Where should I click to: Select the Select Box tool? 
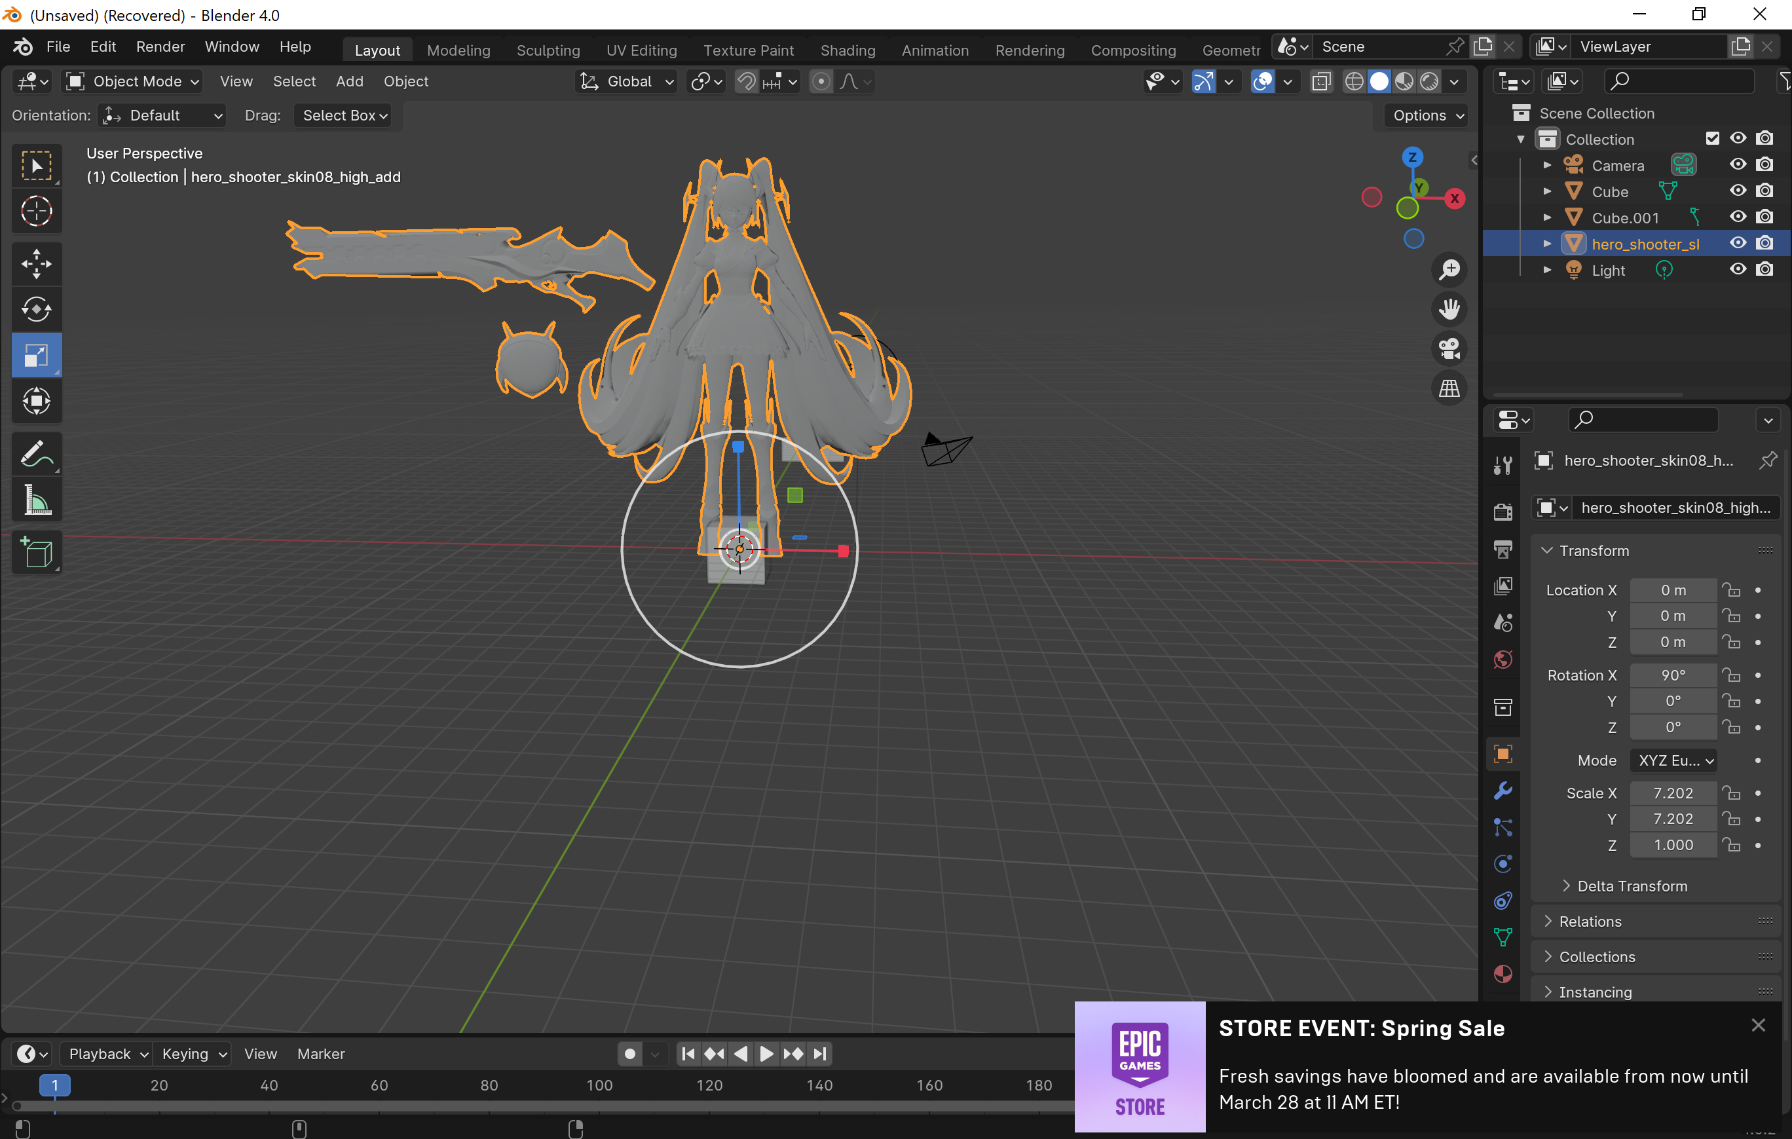pos(37,165)
